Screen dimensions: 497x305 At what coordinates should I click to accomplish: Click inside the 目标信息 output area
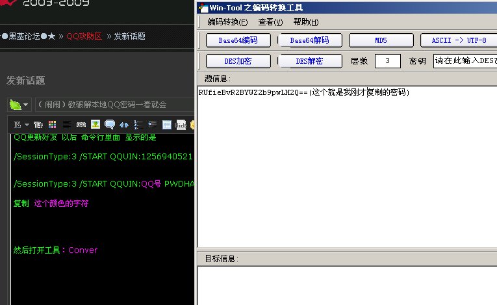coord(348,285)
